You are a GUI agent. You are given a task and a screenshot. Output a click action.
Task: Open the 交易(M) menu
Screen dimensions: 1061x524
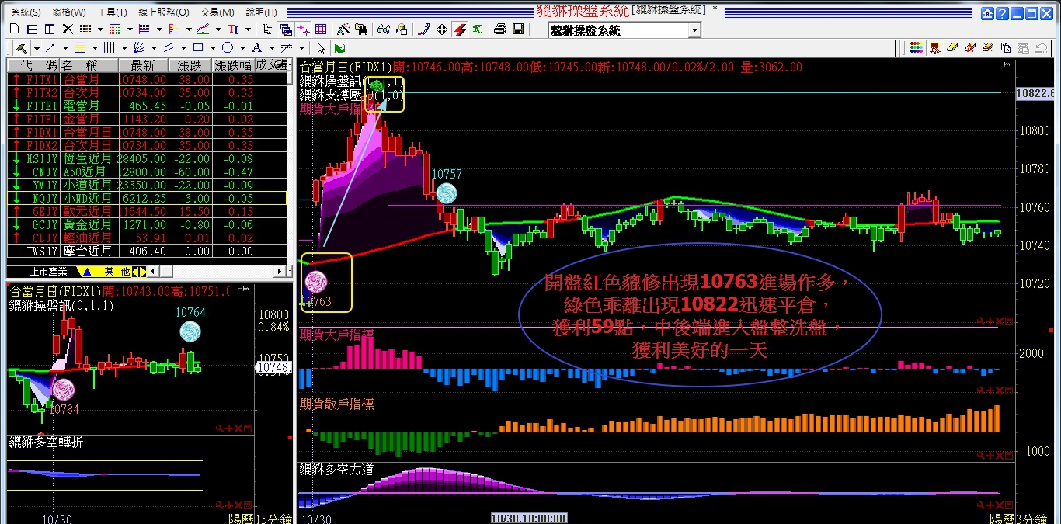coord(217,12)
